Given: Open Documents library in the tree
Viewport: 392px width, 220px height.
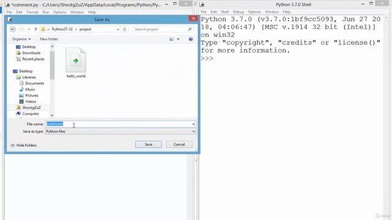Looking at the screenshot, I should (x=32, y=83).
